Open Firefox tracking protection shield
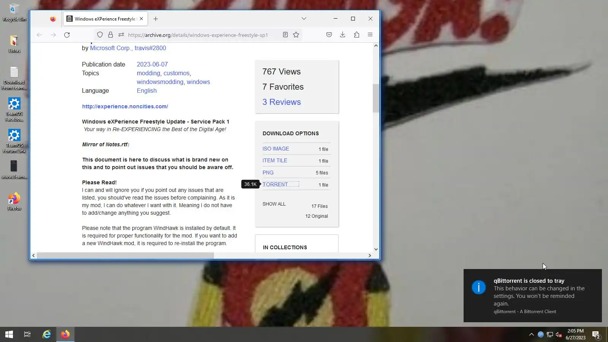The image size is (608, 342). (100, 35)
